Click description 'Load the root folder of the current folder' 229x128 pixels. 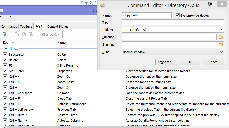click(155, 93)
